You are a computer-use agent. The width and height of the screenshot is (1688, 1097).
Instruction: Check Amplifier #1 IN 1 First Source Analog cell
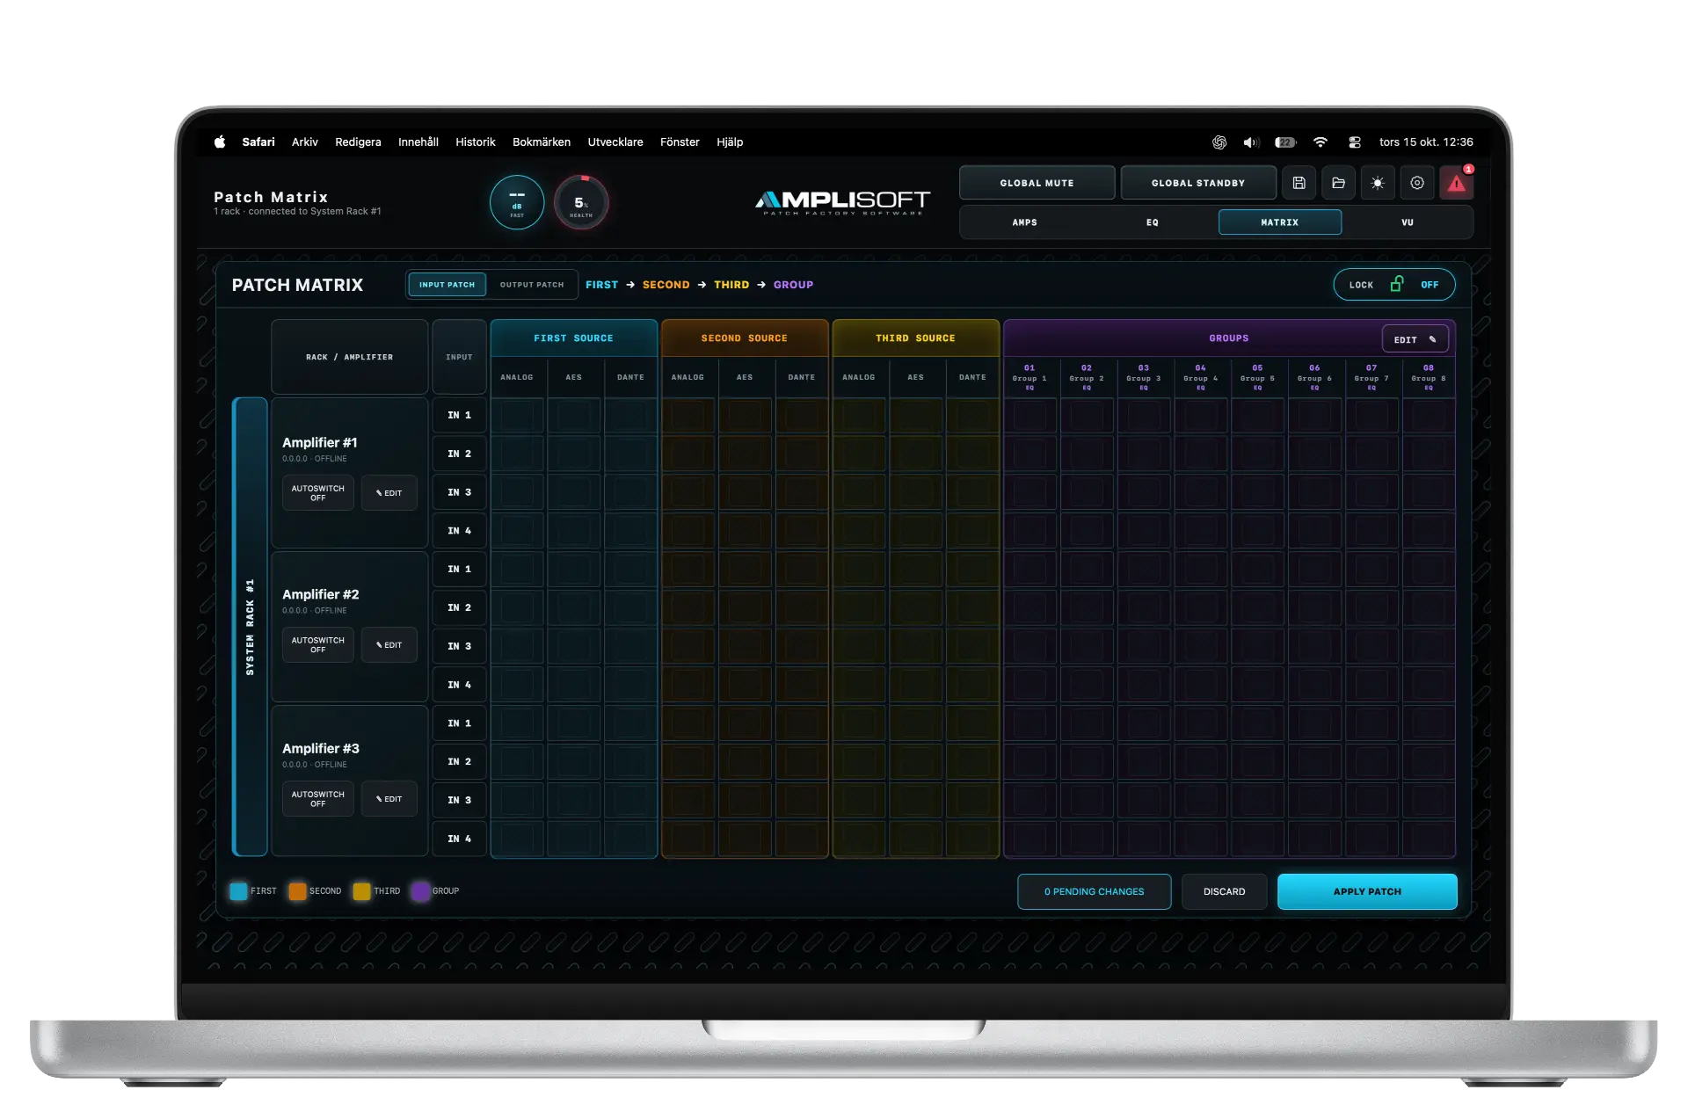[x=518, y=415]
